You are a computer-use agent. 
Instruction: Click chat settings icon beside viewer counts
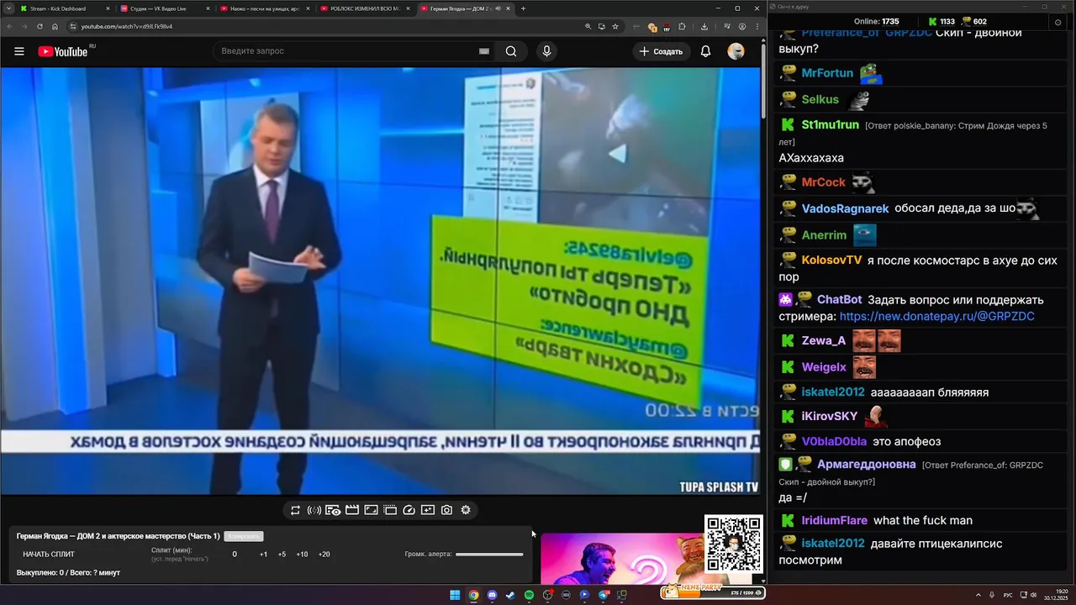point(1058,22)
